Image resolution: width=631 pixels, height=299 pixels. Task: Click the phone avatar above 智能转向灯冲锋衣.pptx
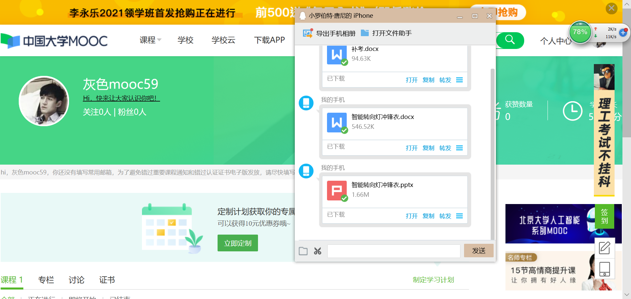pos(306,171)
